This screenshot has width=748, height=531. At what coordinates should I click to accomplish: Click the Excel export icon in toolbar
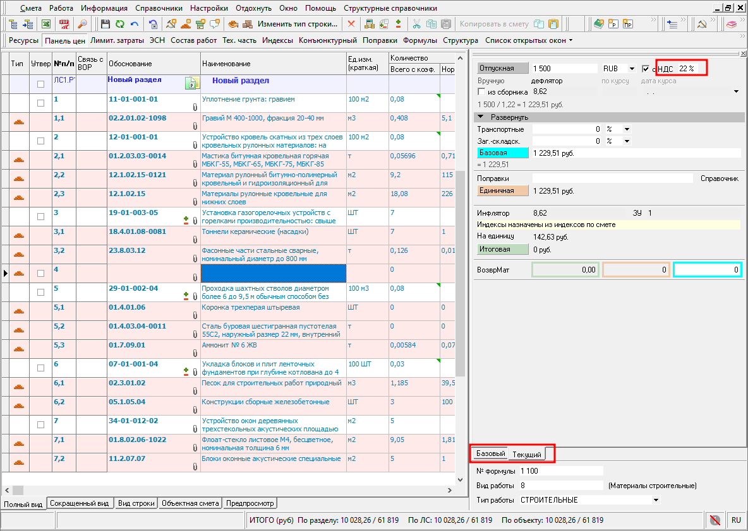click(45, 24)
